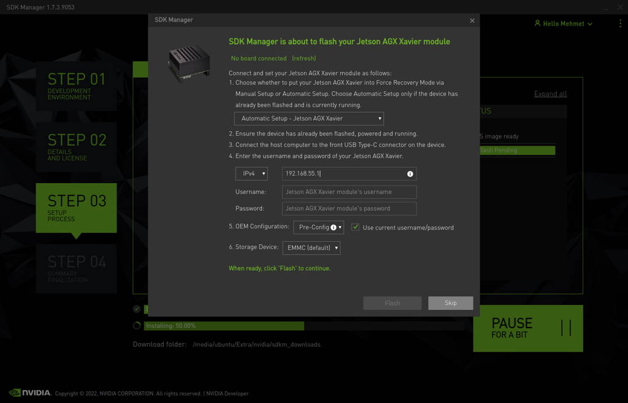Viewport: 628px width, 403px height.
Task: Click the Skip button
Action: tap(451, 303)
